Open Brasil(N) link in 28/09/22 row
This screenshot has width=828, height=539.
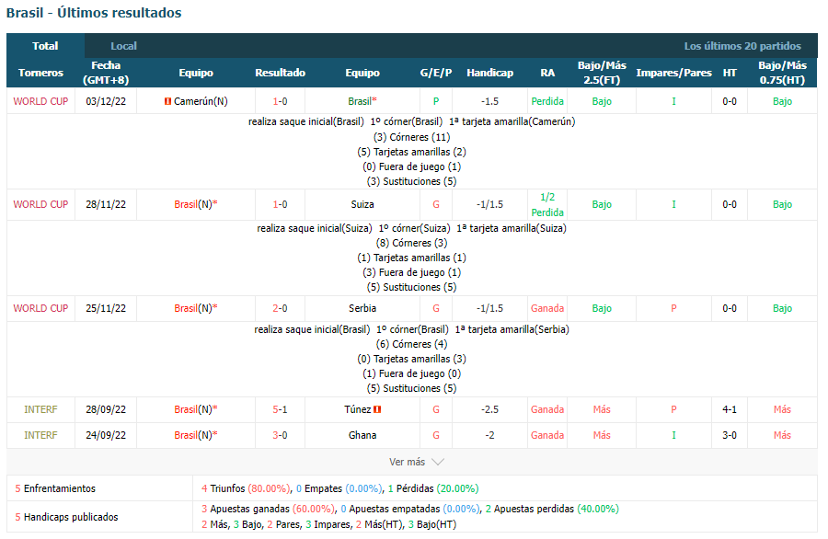196,409
